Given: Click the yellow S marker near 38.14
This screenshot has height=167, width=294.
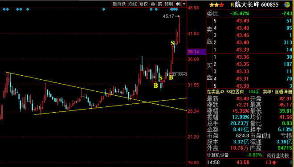Looking at the screenshot, I should (172, 43).
